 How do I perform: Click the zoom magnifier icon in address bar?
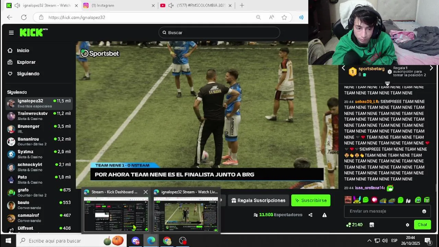258,17
